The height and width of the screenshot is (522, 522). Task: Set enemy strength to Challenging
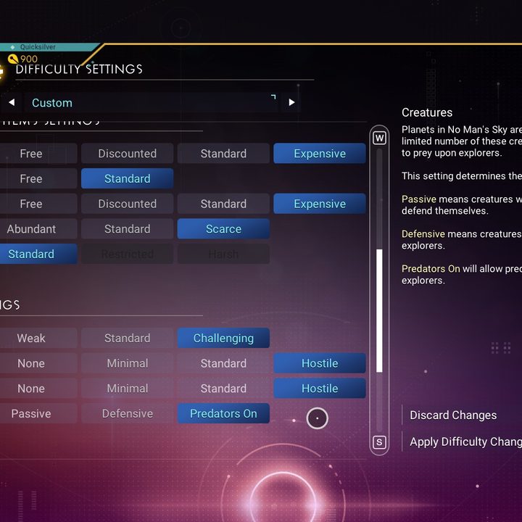click(x=223, y=338)
